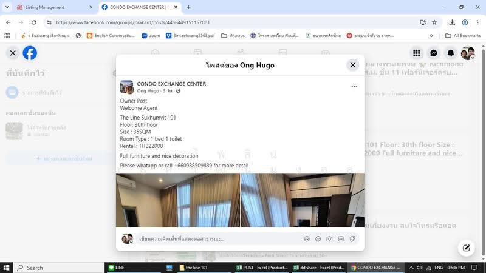
Task: Open 'the line 101' folder taskbar item
Action: pyautogui.click(x=205, y=268)
